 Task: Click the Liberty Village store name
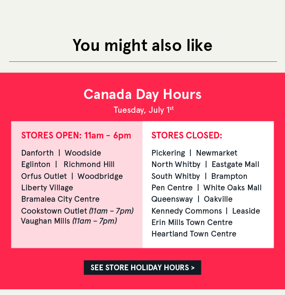[47, 187]
